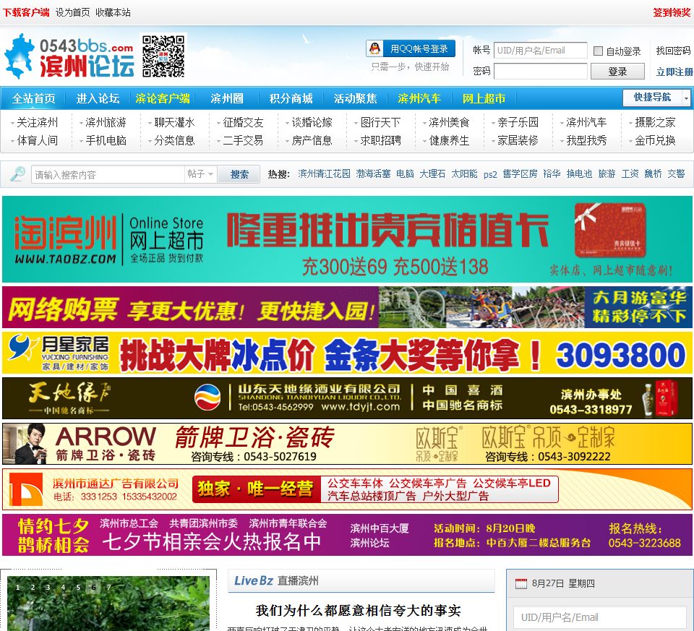
Task: Open the 全站首页 nav tab
Action: pyautogui.click(x=34, y=98)
